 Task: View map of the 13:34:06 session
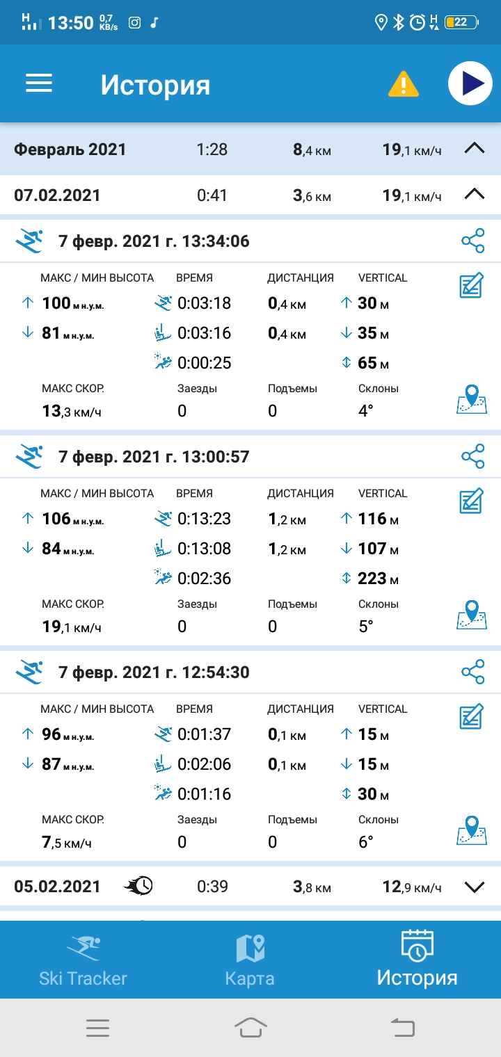tap(471, 399)
